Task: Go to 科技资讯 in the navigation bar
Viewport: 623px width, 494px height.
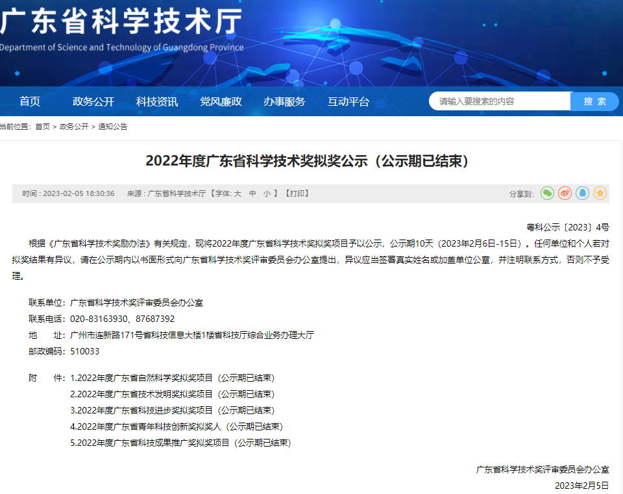Action: pos(156,101)
